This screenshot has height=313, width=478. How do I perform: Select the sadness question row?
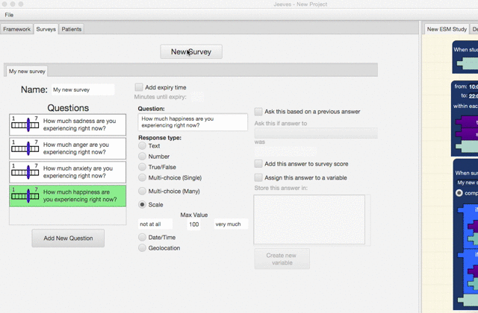tap(68, 124)
